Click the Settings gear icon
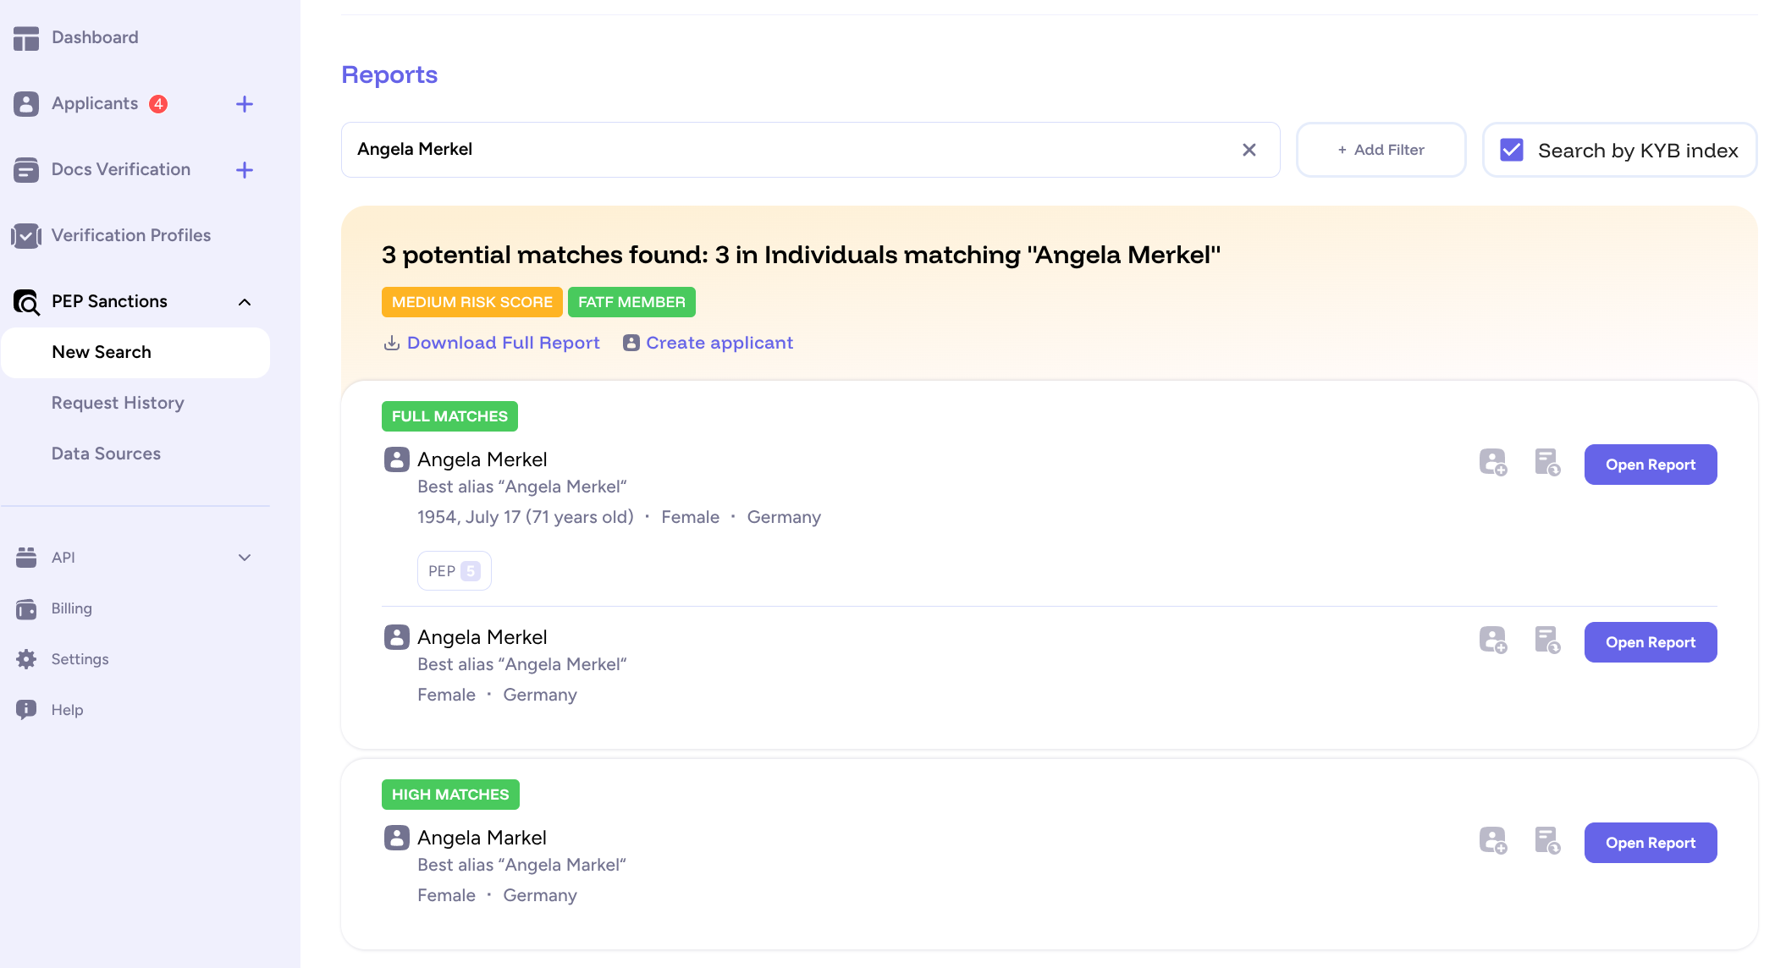Screen dimensions: 1775x968 (26, 658)
